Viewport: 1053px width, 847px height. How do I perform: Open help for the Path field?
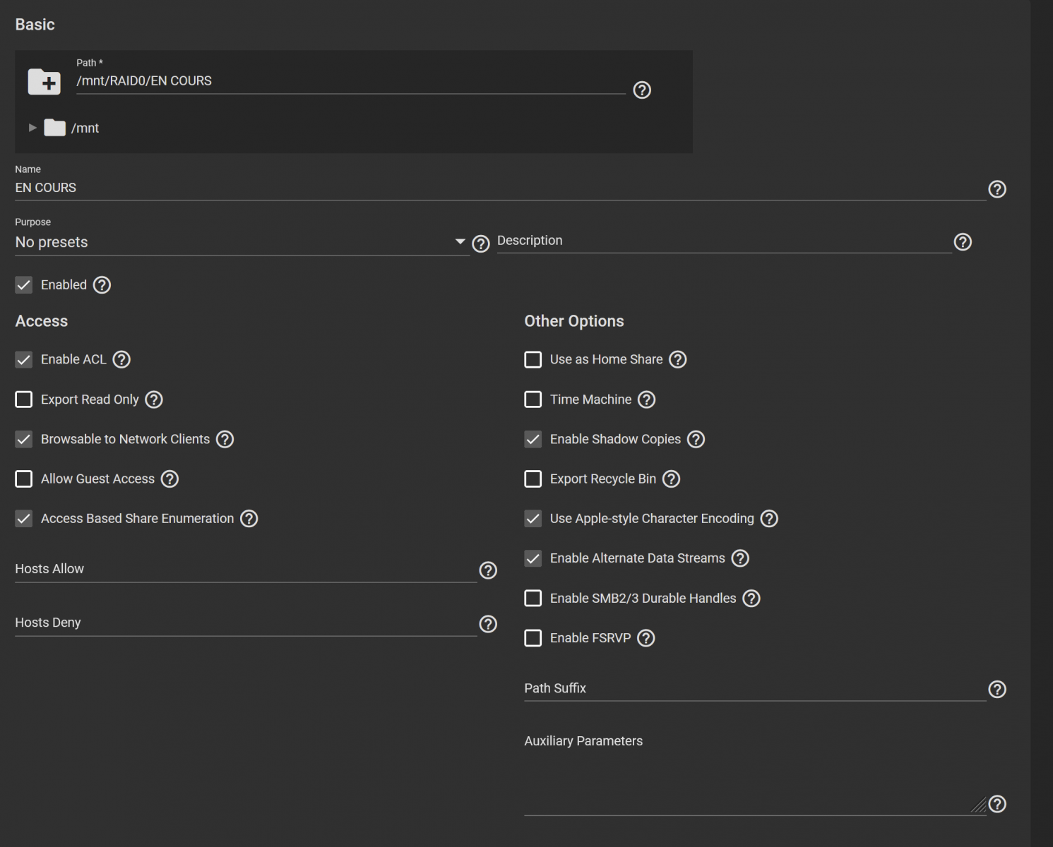(641, 90)
